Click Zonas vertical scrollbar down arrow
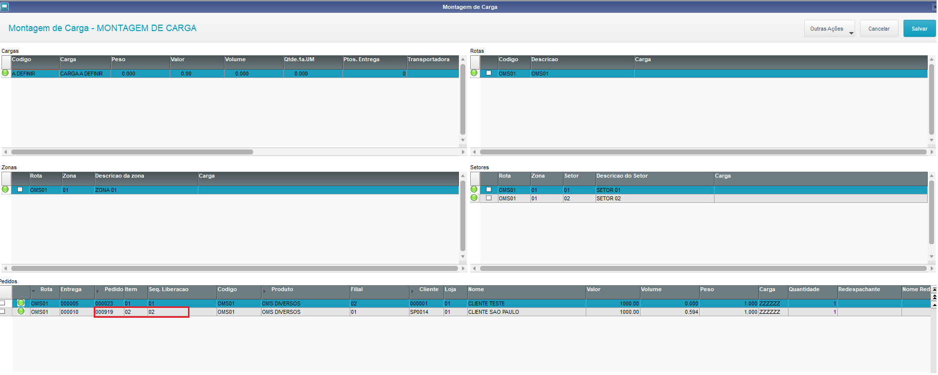The height and width of the screenshot is (375, 938). 463,257
